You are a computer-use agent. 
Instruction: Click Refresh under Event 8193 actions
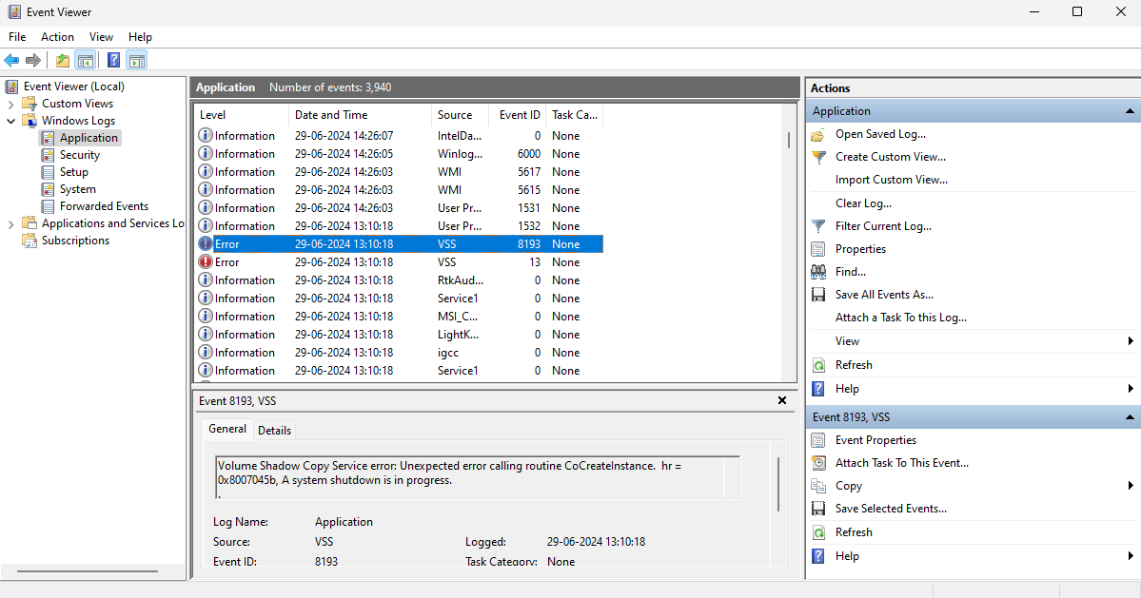[x=854, y=532]
